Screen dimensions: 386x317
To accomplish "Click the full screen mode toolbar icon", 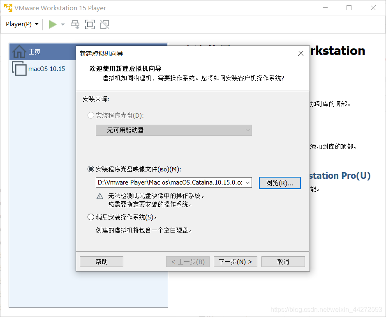I will [x=90, y=24].
